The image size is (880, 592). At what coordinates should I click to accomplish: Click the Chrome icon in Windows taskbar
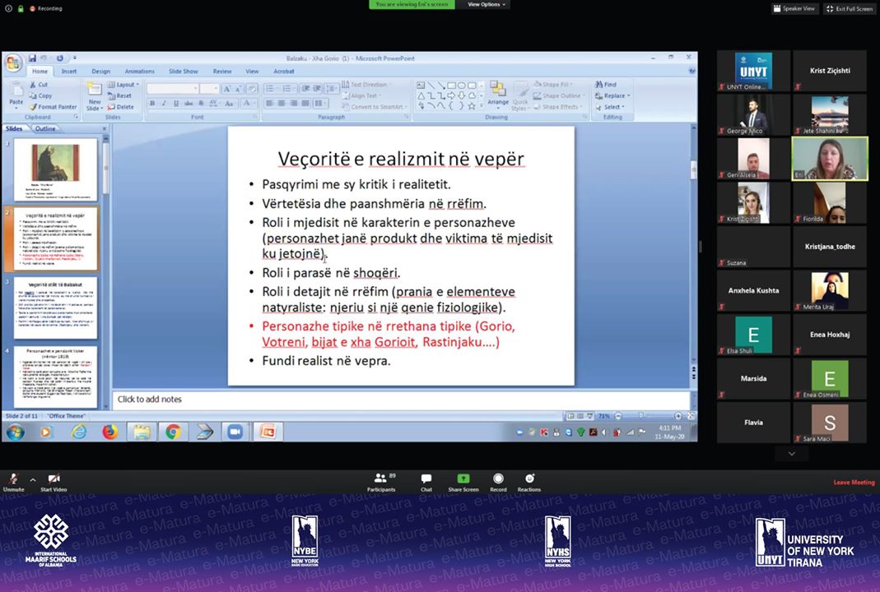[x=173, y=432]
